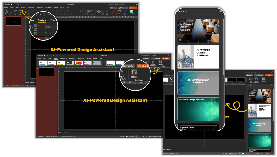Click the Paste icon in the Home ribbon
277x157 pixels.
coord(6,12)
